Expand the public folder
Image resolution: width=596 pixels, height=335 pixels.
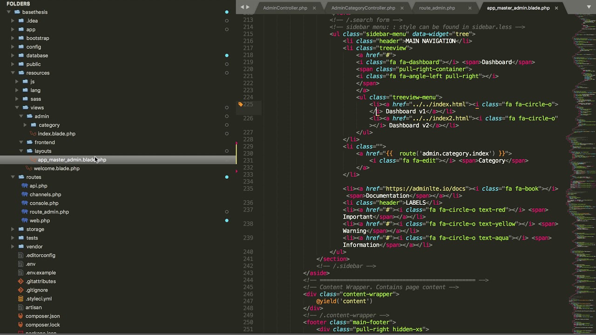pos(13,64)
